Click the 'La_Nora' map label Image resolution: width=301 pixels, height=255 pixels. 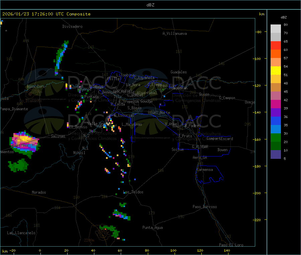click(x=133, y=85)
